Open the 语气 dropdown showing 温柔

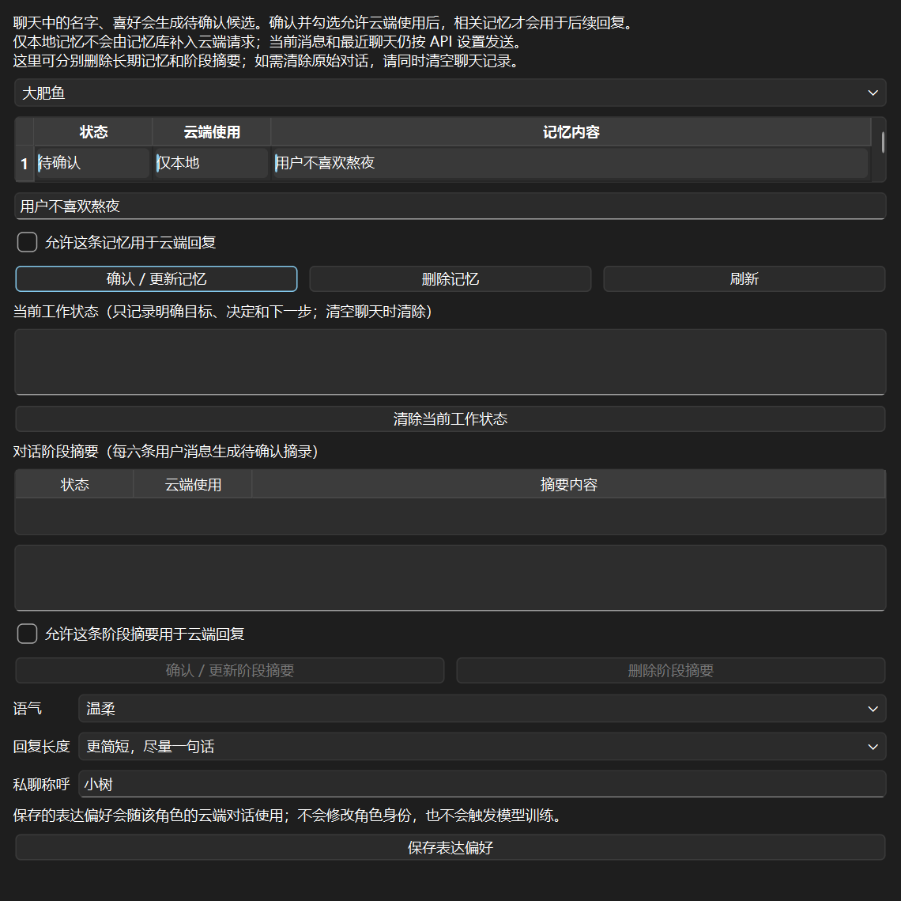tap(482, 708)
